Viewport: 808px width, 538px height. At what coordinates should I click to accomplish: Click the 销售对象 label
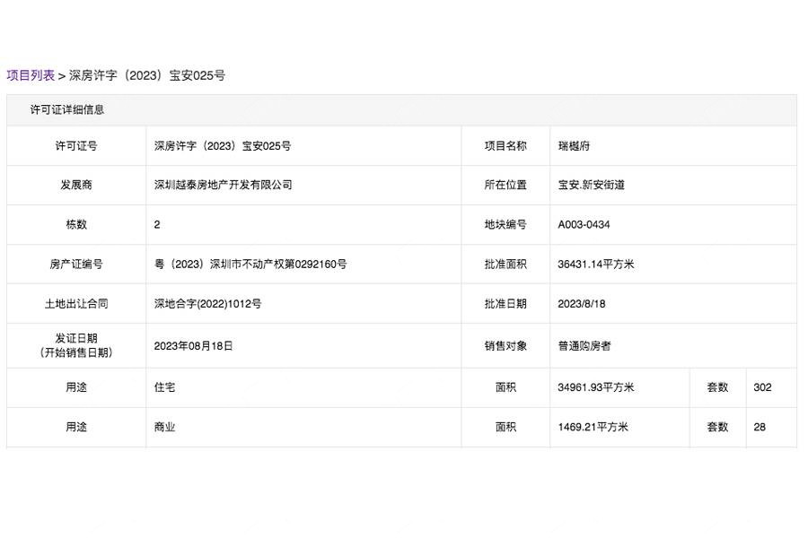pyautogui.click(x=505, y=346)
